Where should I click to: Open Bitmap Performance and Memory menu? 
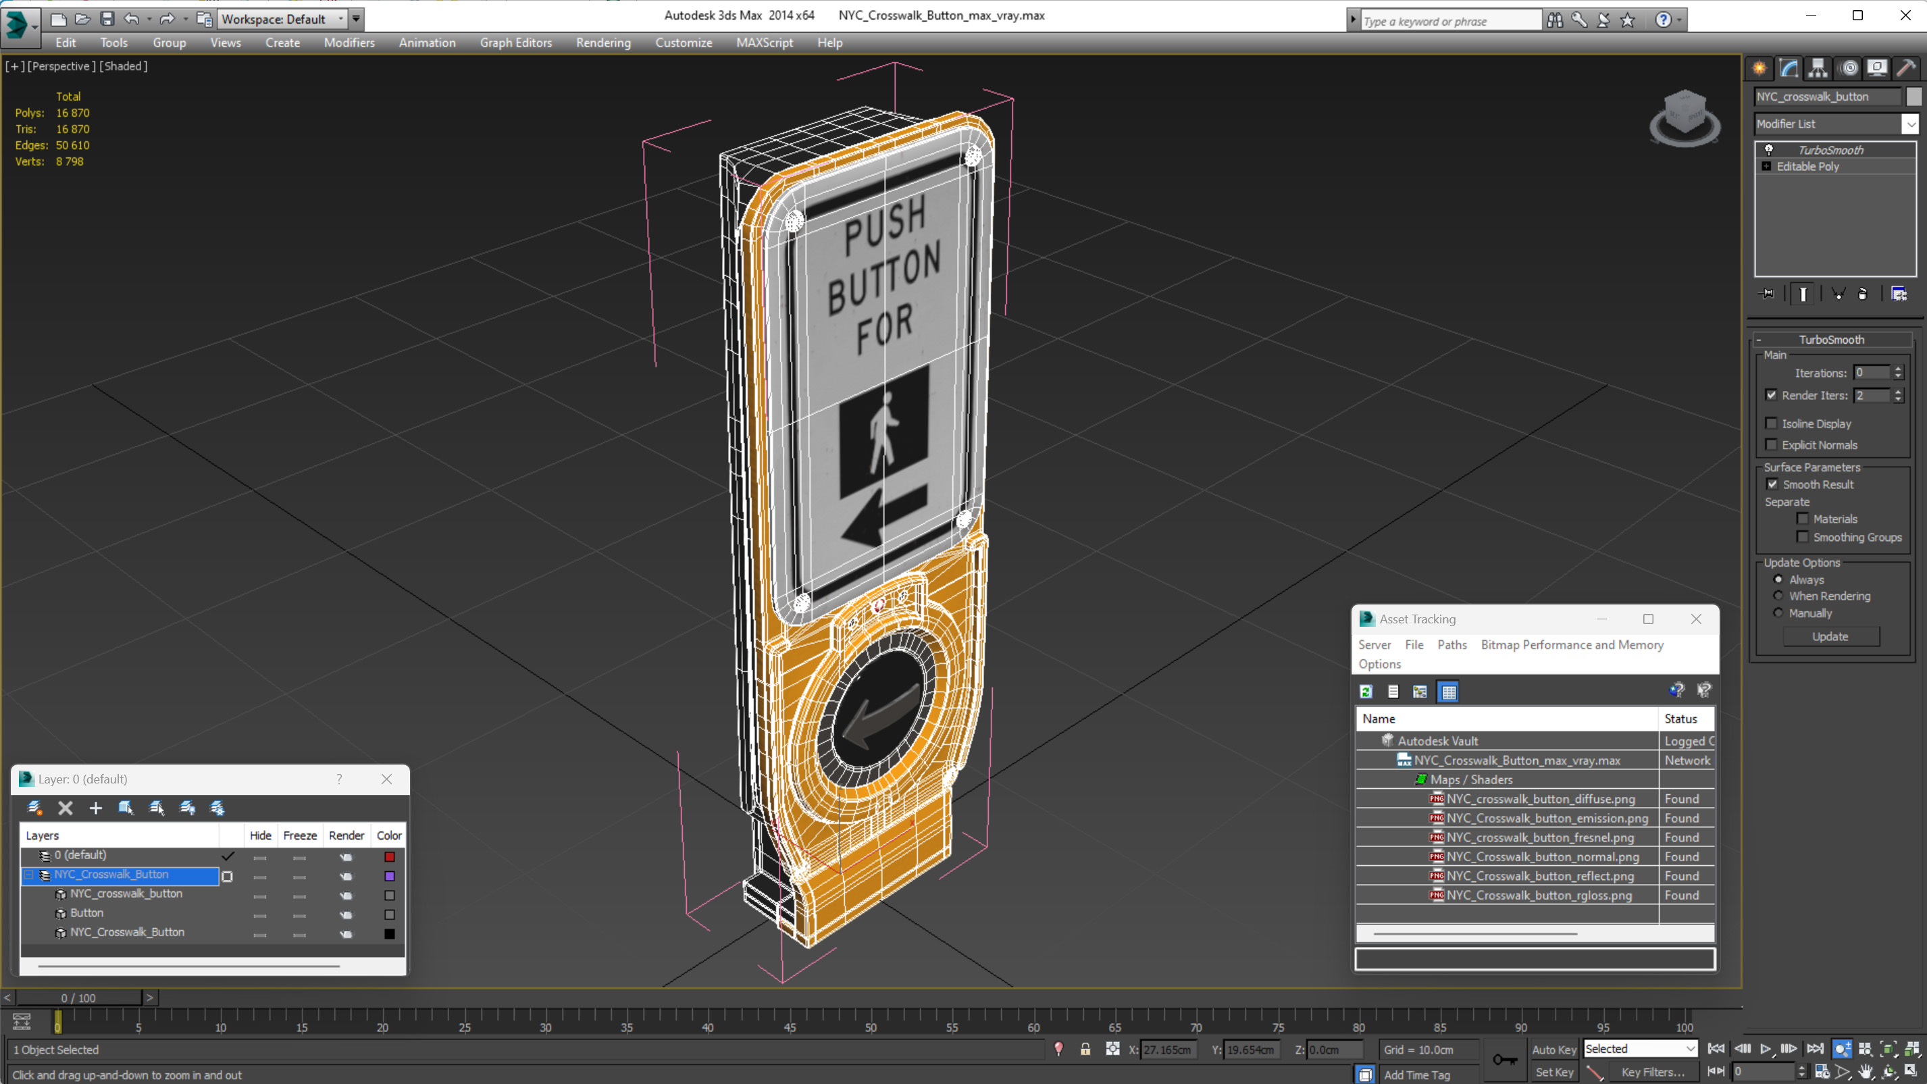click(x=1572, y=644)
